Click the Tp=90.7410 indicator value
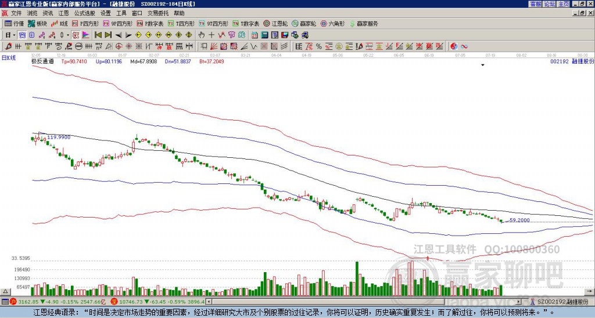Image resolution: width=595 pixels, height=318 pixels. click(x=74, y=61)
